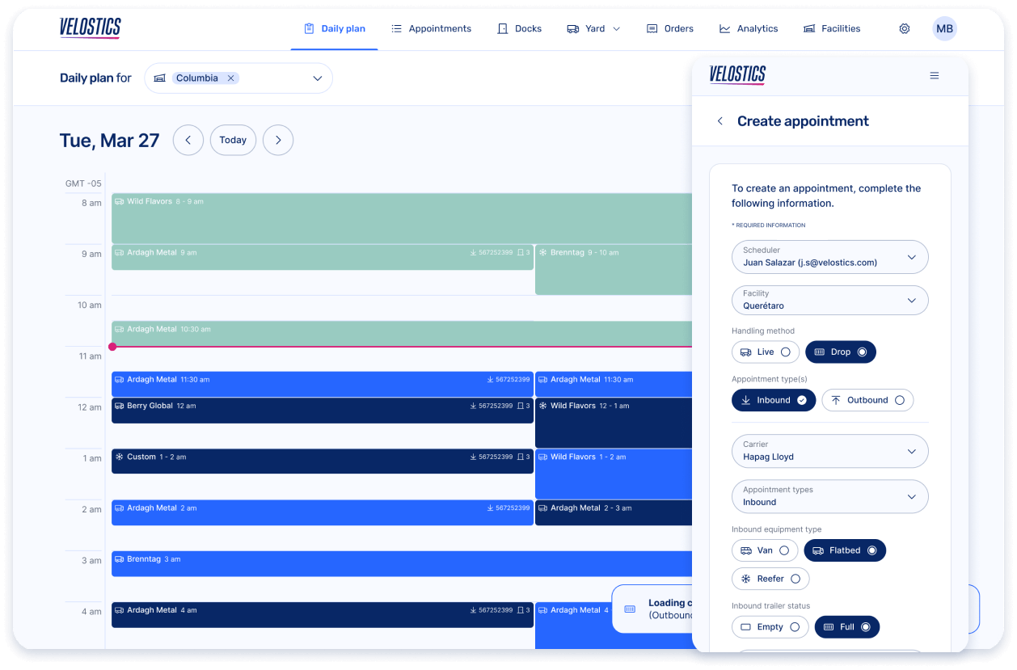Viewport: 1017px width, 670px height.
Task: Select Outbound appointment type
Action: (x=867, y=400)
